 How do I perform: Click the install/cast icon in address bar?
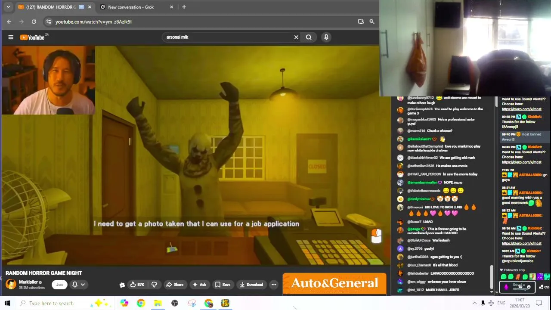coord(361,22)
